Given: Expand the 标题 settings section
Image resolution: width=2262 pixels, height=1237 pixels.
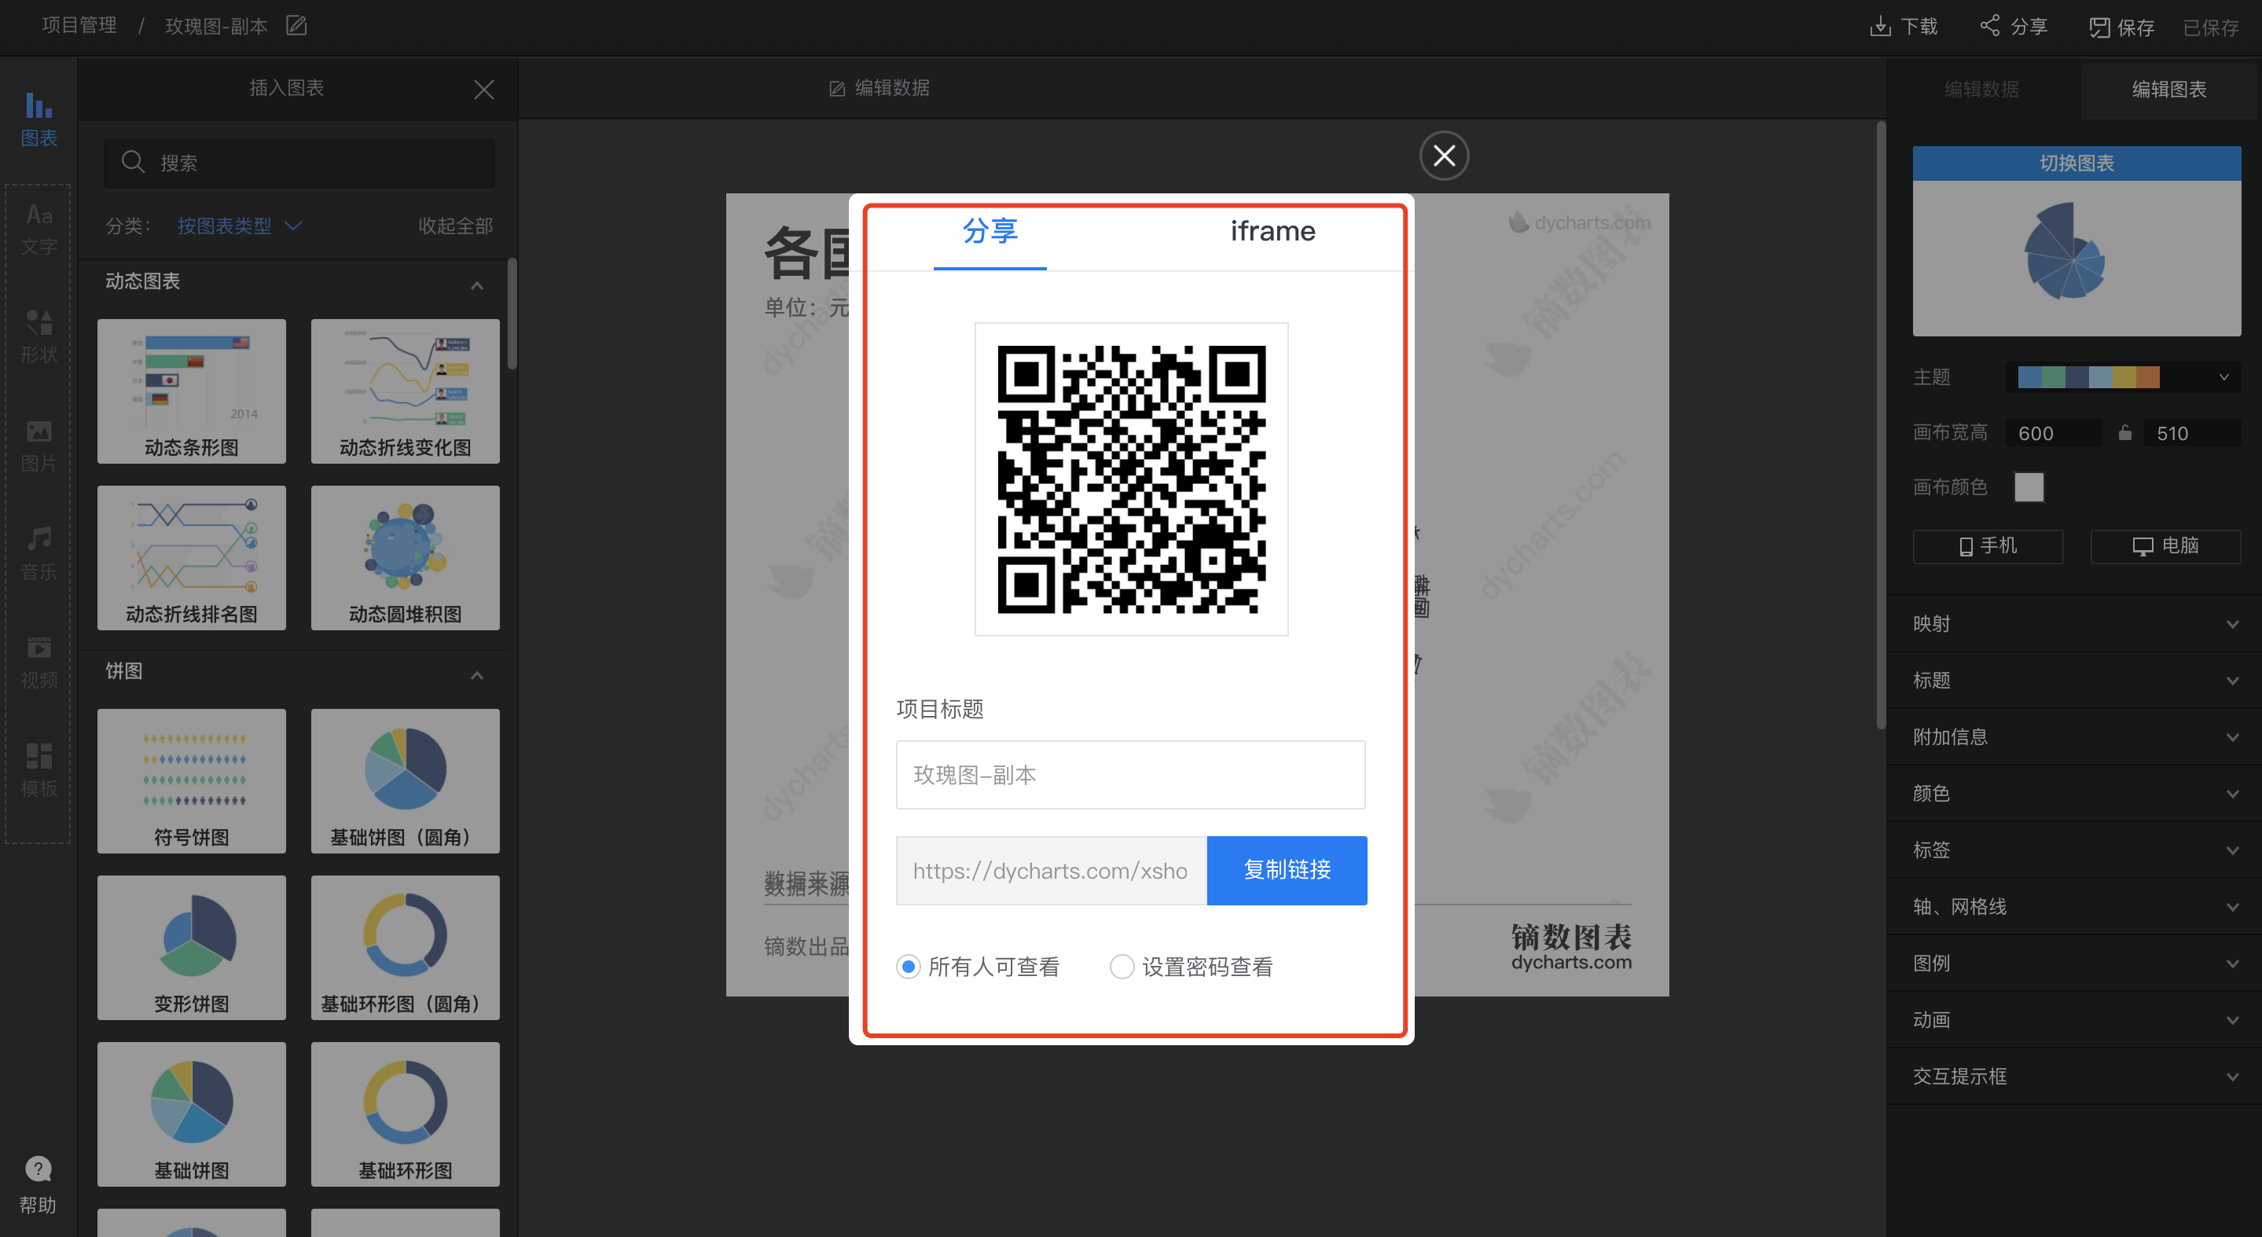Looking at the screenshot, I should pos(2074,681).
